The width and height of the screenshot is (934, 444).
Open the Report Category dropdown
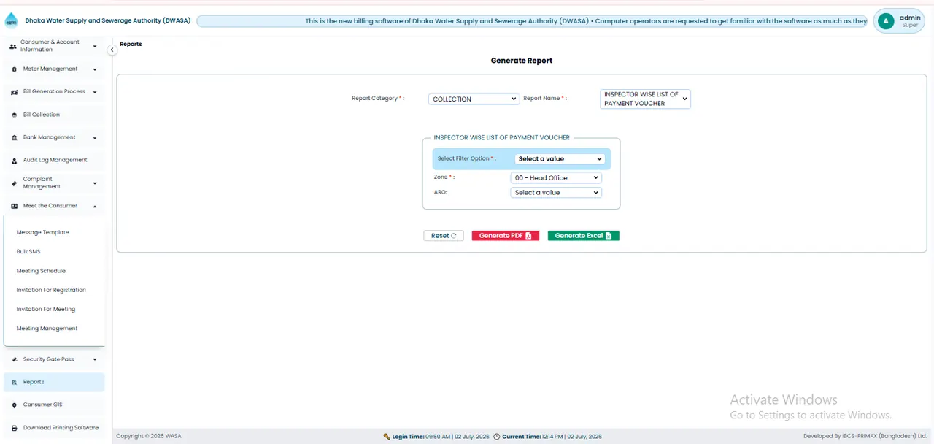[x=474, y=99]
